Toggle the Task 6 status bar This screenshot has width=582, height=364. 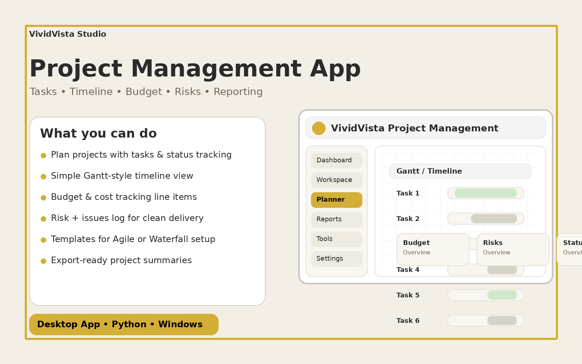pos(486,320)
